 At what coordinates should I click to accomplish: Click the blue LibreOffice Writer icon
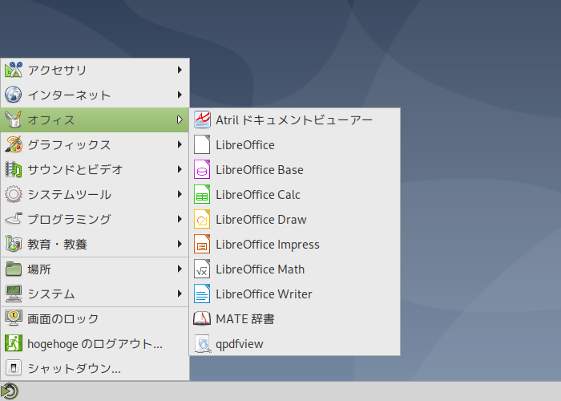pos(202,294)
